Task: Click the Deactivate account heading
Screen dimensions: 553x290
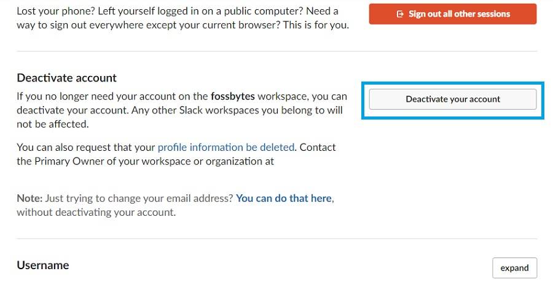Action: 66,78
